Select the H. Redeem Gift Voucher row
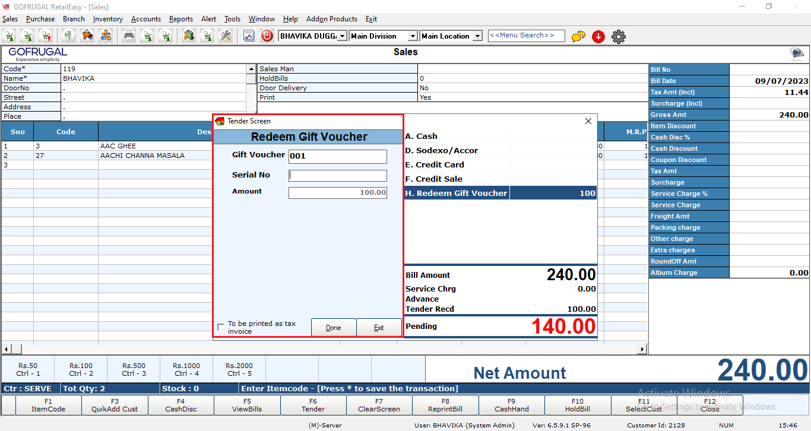The height and width of the screenshot is (431, 811). click(500, 193)
